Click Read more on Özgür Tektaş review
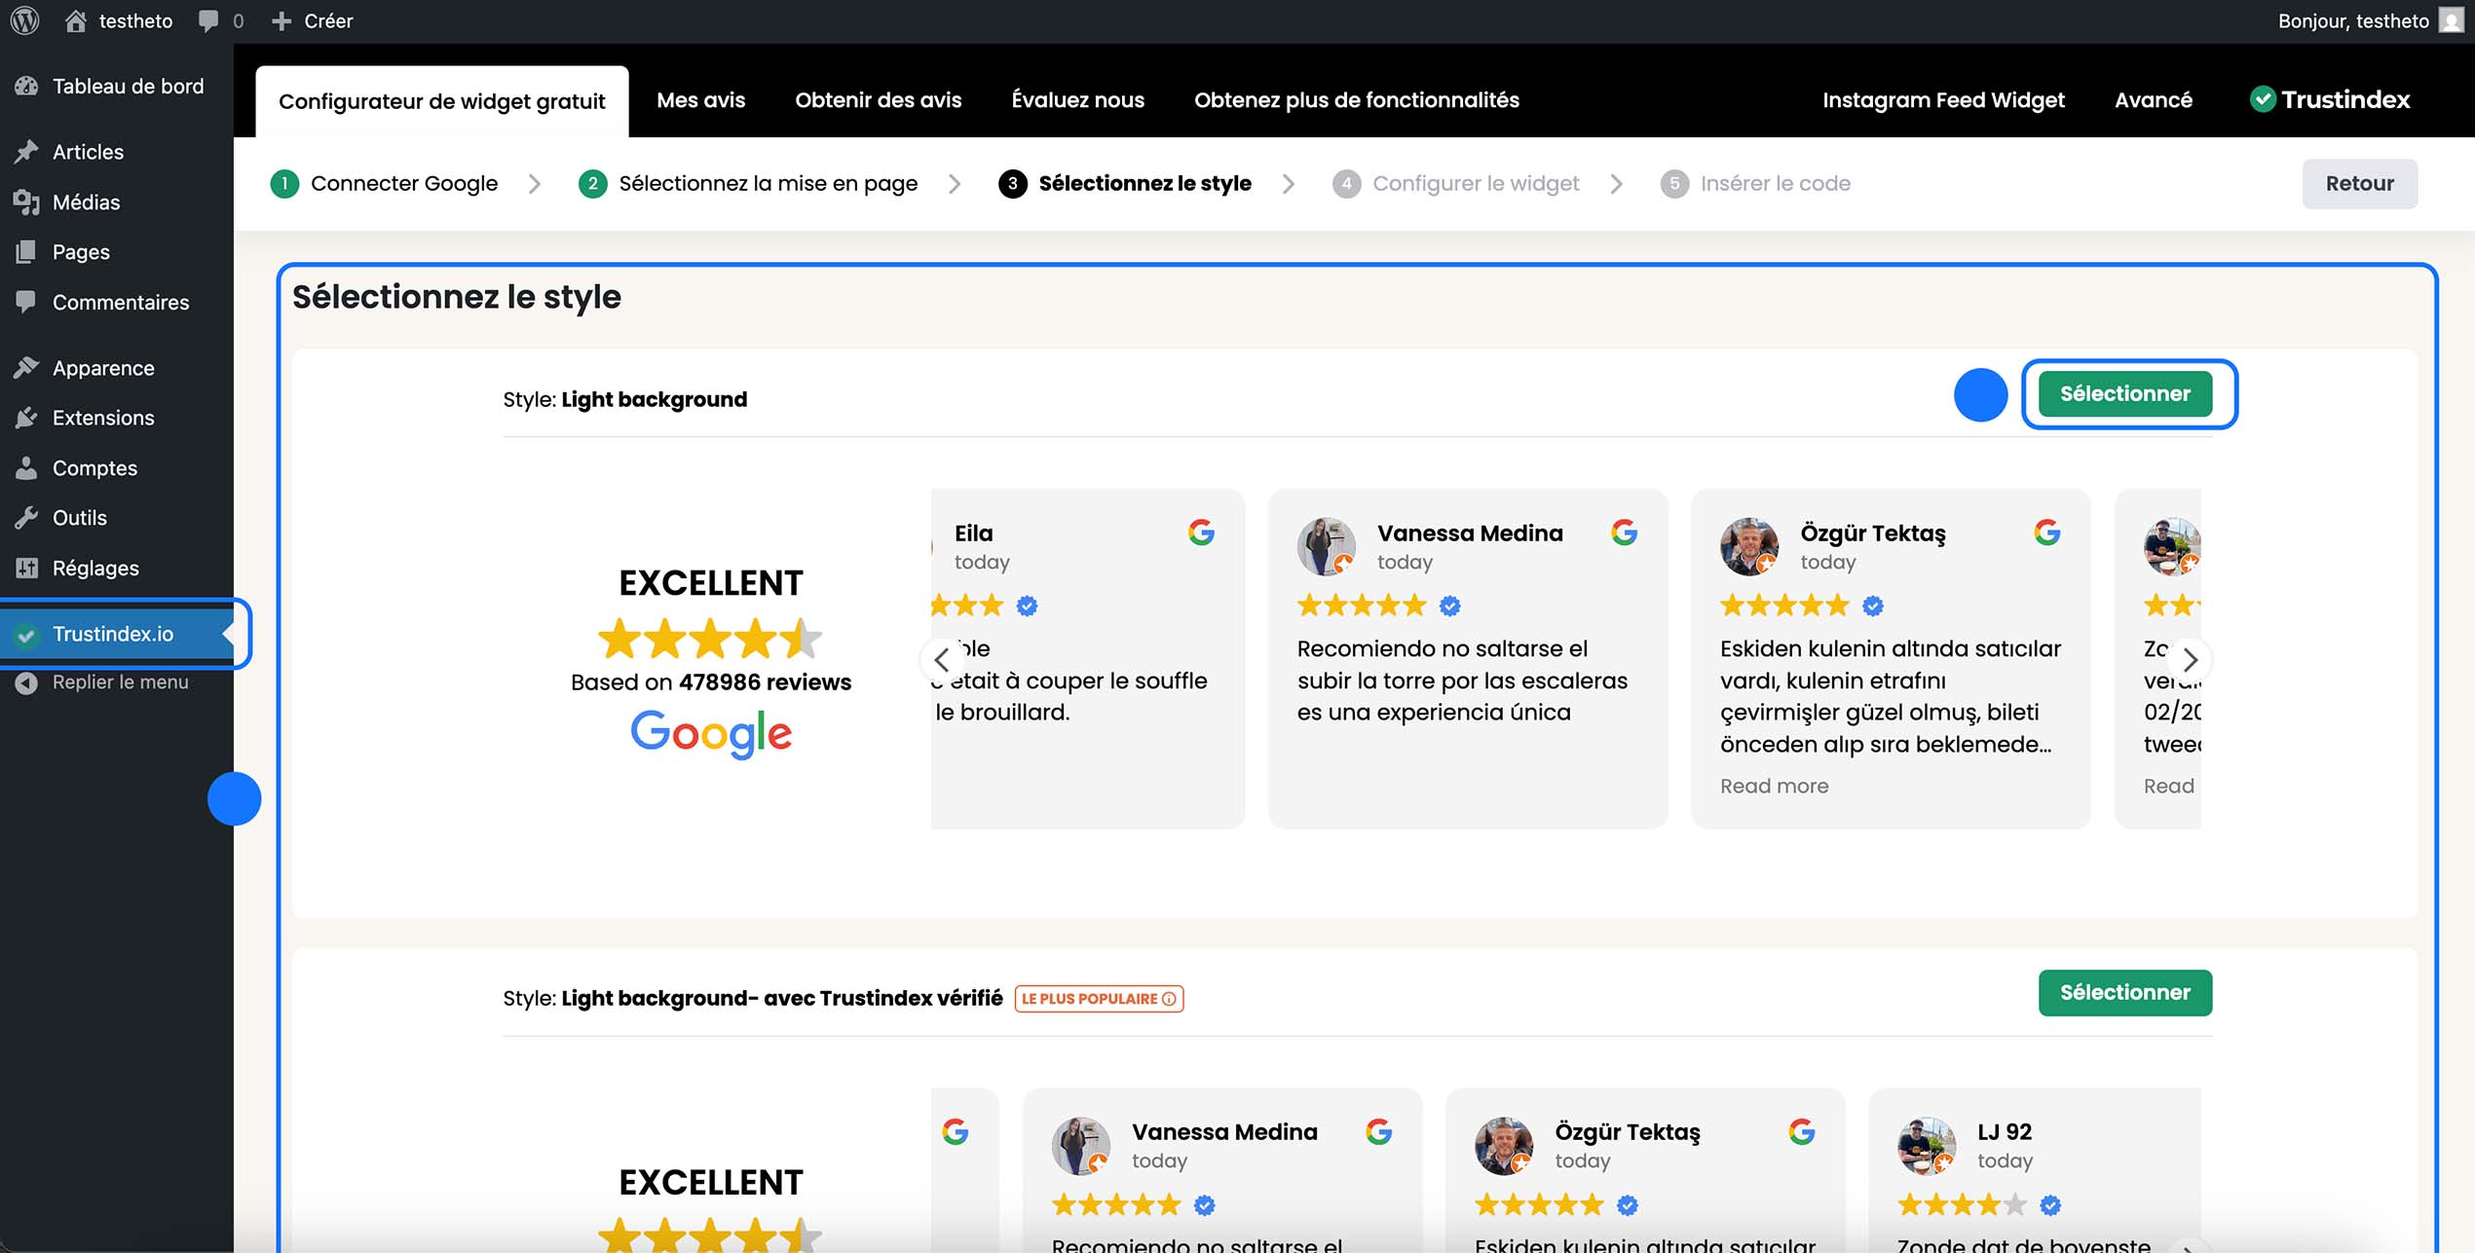The width and height of the screenshot is (2475, 1253). click(1774, 785)
